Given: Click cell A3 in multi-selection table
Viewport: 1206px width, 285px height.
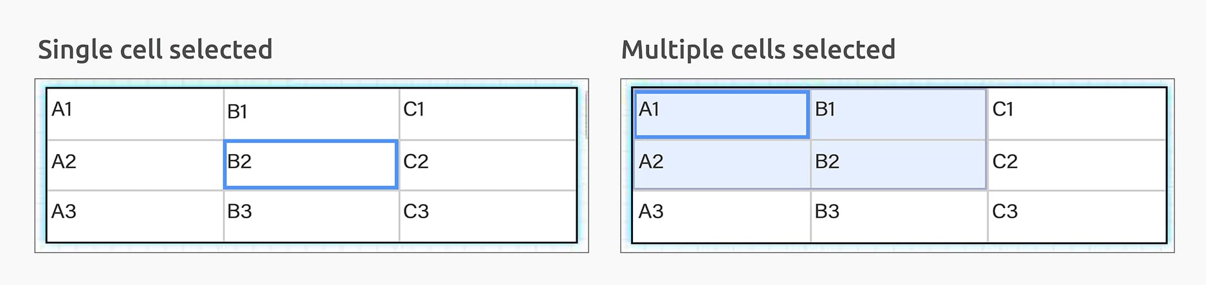Looking at the screenshot, I should tap(722, 216).
